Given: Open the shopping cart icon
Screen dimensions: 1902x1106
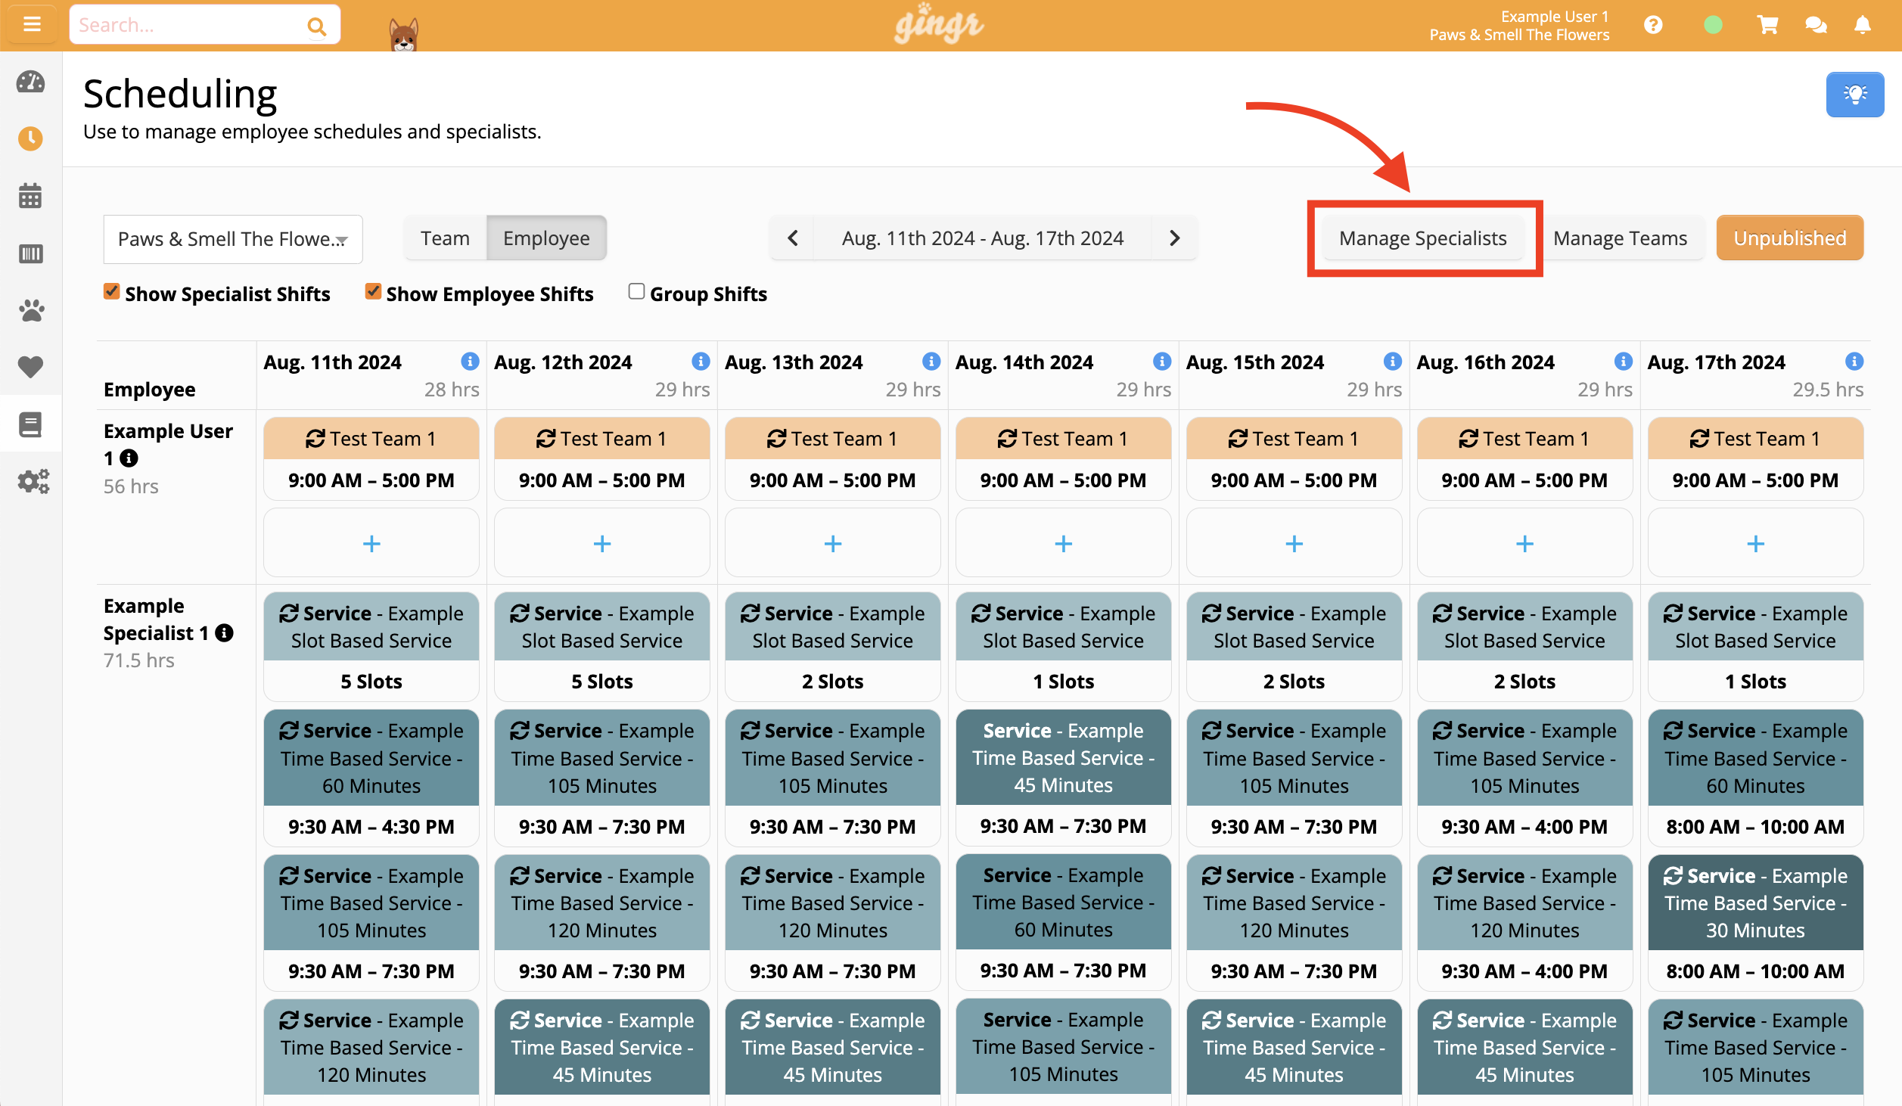Looking at the screenshot, I should point(1767,24).
